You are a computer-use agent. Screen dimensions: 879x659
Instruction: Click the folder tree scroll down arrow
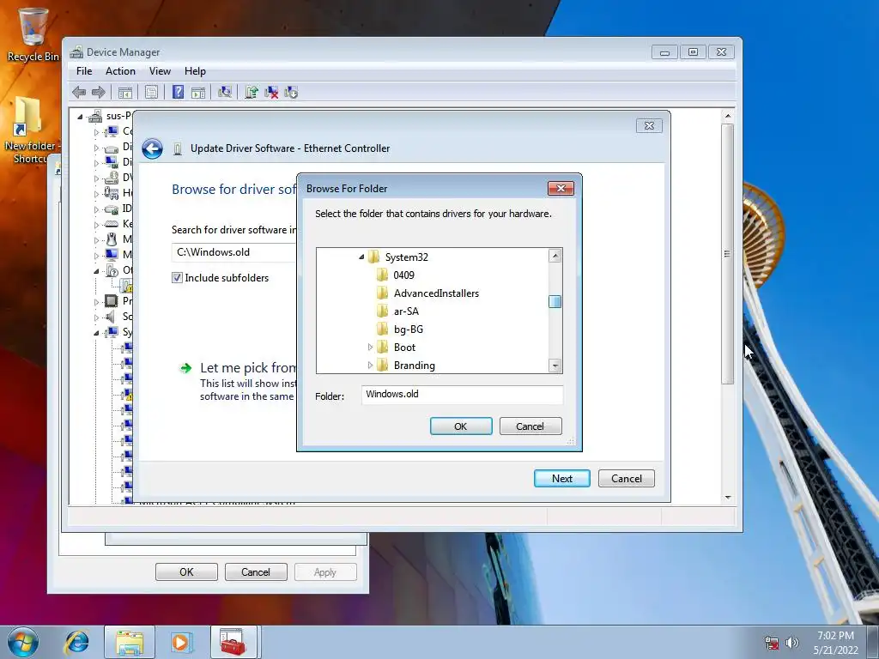pos(555,366)
